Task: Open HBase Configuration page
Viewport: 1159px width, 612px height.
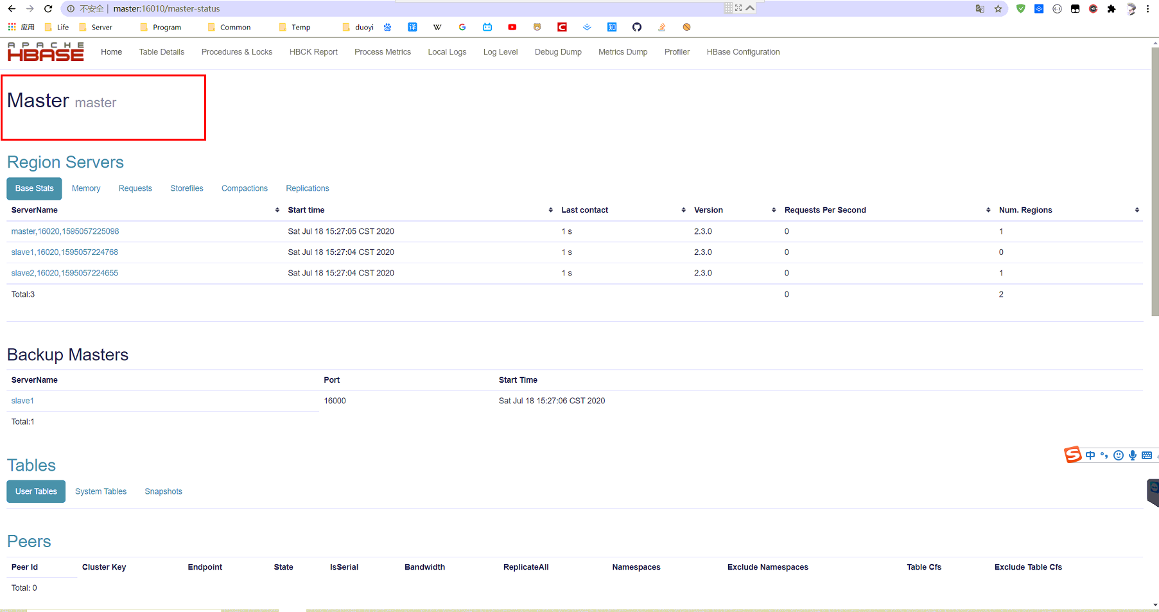Action: (x=744, y=52)
